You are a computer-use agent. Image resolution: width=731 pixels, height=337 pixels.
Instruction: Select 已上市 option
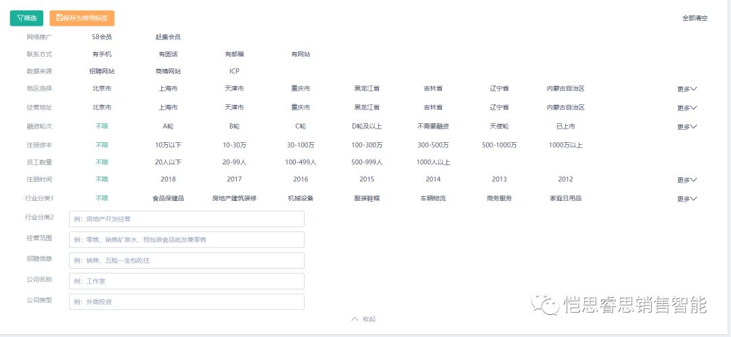[565, 127]
